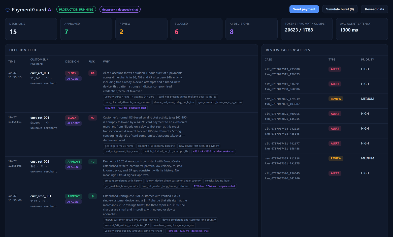The image size is (393, 237).
Task: Click the 4531 tok · 3335 ms · deepseek-chat tag
Action: click(x=214, y=152)
